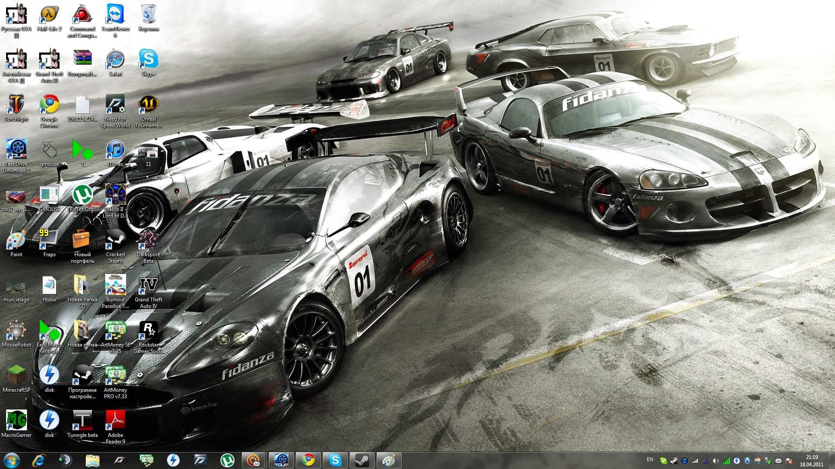Open Программа настройки Steam shortcut
This screenshot has width=835, height=469.
(x=82, y=383)
